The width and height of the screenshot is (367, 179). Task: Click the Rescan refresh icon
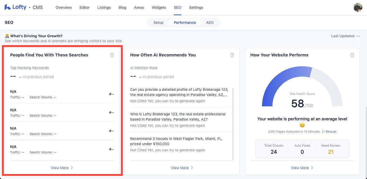point(323,132)
